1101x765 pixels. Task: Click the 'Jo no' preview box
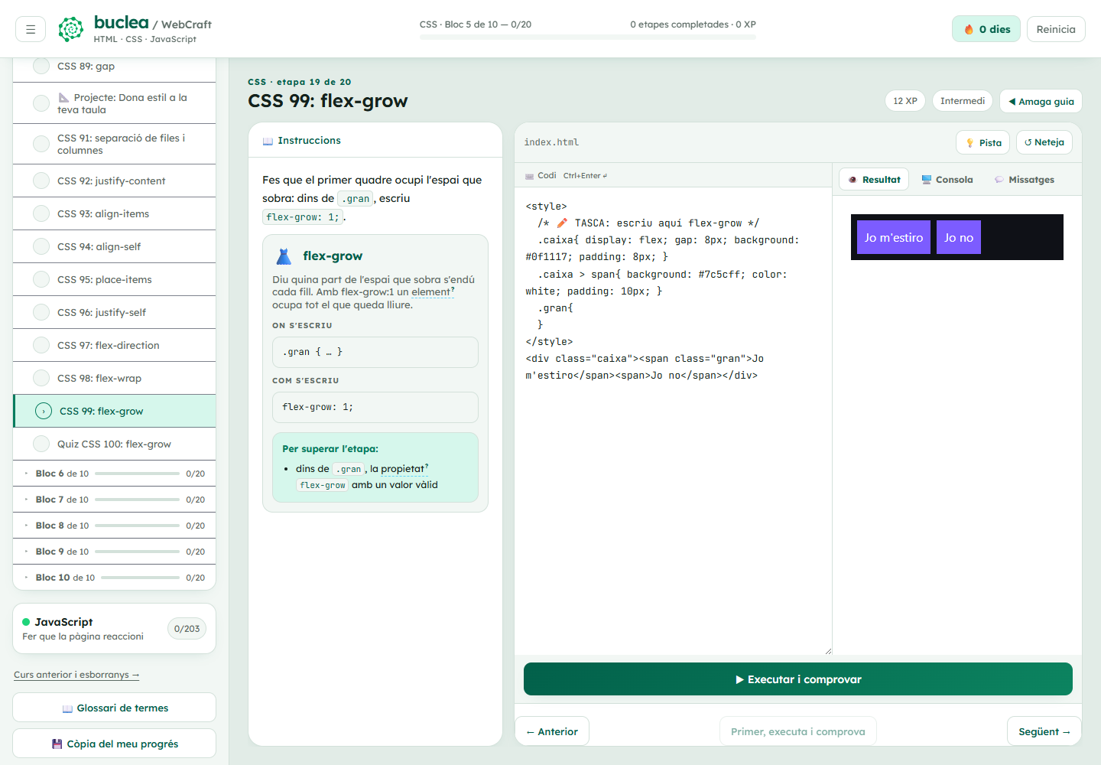coord(959,237)
